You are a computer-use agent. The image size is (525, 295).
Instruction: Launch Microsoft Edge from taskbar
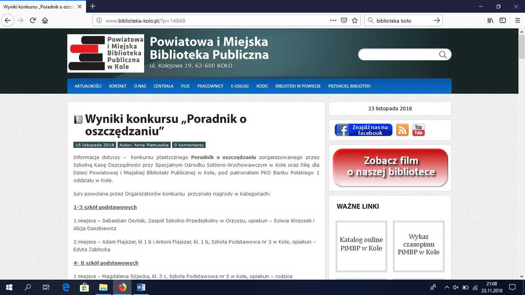[x=65, y=287]
